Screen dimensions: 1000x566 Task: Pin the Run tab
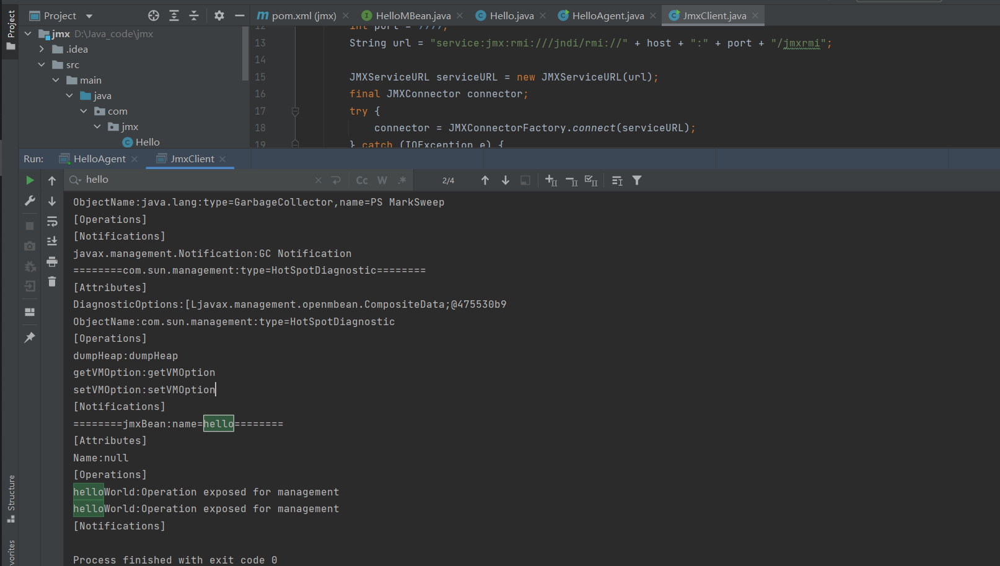[x=30, y=337]
